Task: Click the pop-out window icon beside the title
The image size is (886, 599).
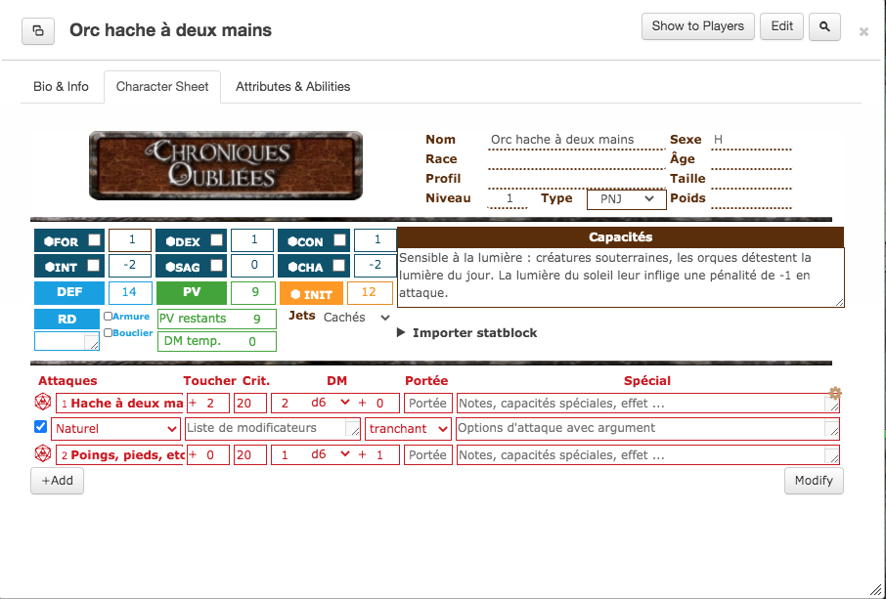Action: [38, 30]
